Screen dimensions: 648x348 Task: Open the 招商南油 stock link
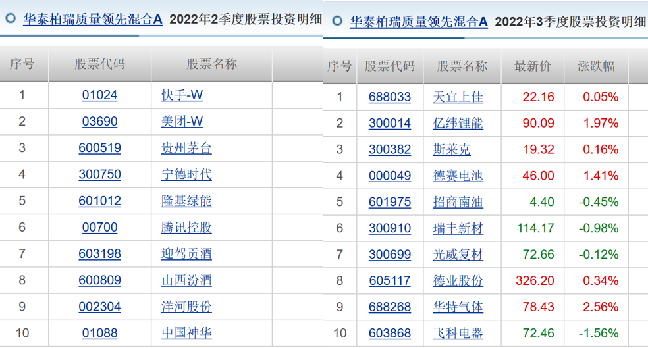(458, 202)
